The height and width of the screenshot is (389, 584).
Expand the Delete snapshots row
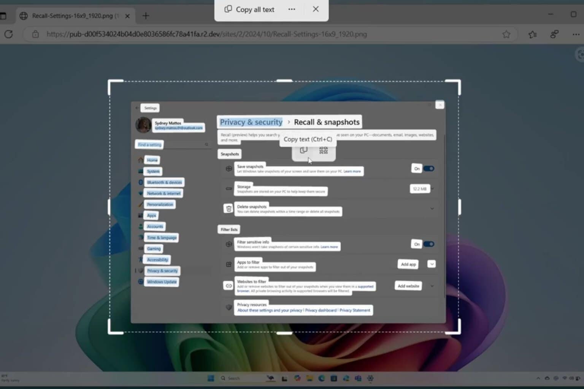click(432, 209)
